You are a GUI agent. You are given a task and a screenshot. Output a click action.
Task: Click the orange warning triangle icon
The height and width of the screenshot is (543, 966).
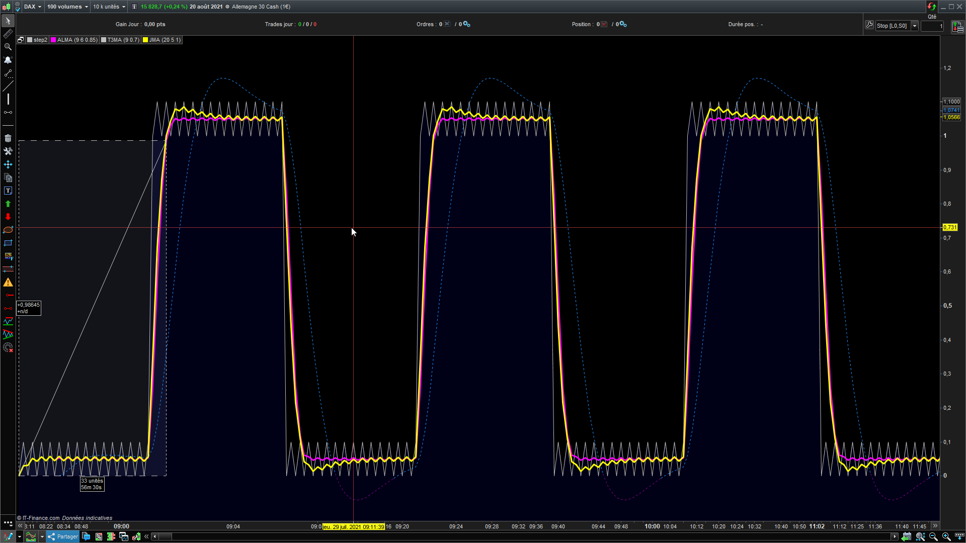(8, 283)
